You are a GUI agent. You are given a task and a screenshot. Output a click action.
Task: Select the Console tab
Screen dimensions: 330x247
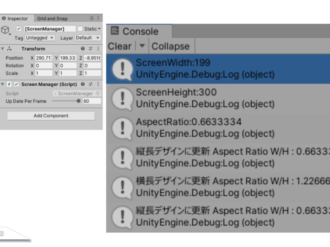pos(135,31)
